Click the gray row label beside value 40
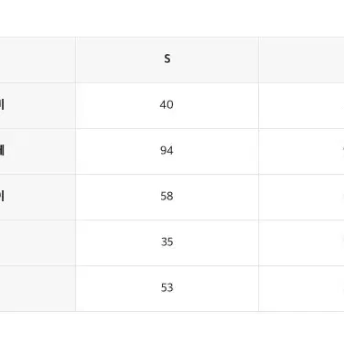344x344 pixels. [x=38, y=105]
